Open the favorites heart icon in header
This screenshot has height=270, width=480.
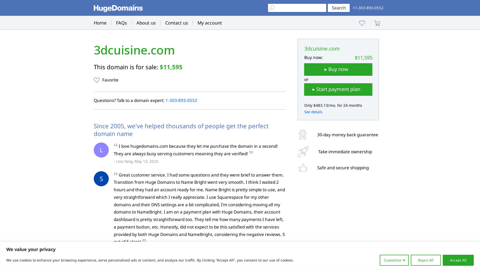362,23
